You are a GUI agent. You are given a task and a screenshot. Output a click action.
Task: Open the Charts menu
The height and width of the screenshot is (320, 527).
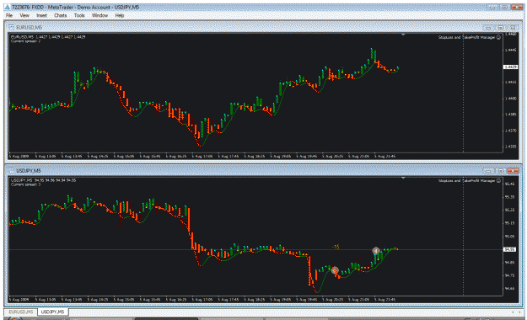[61, 15]
